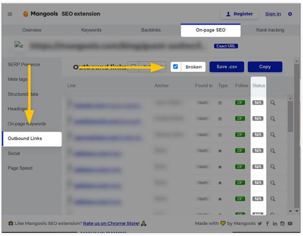Screen dimensions: 303x236
Task: Click N/A status badge in first row
Action: pos(258,103)
